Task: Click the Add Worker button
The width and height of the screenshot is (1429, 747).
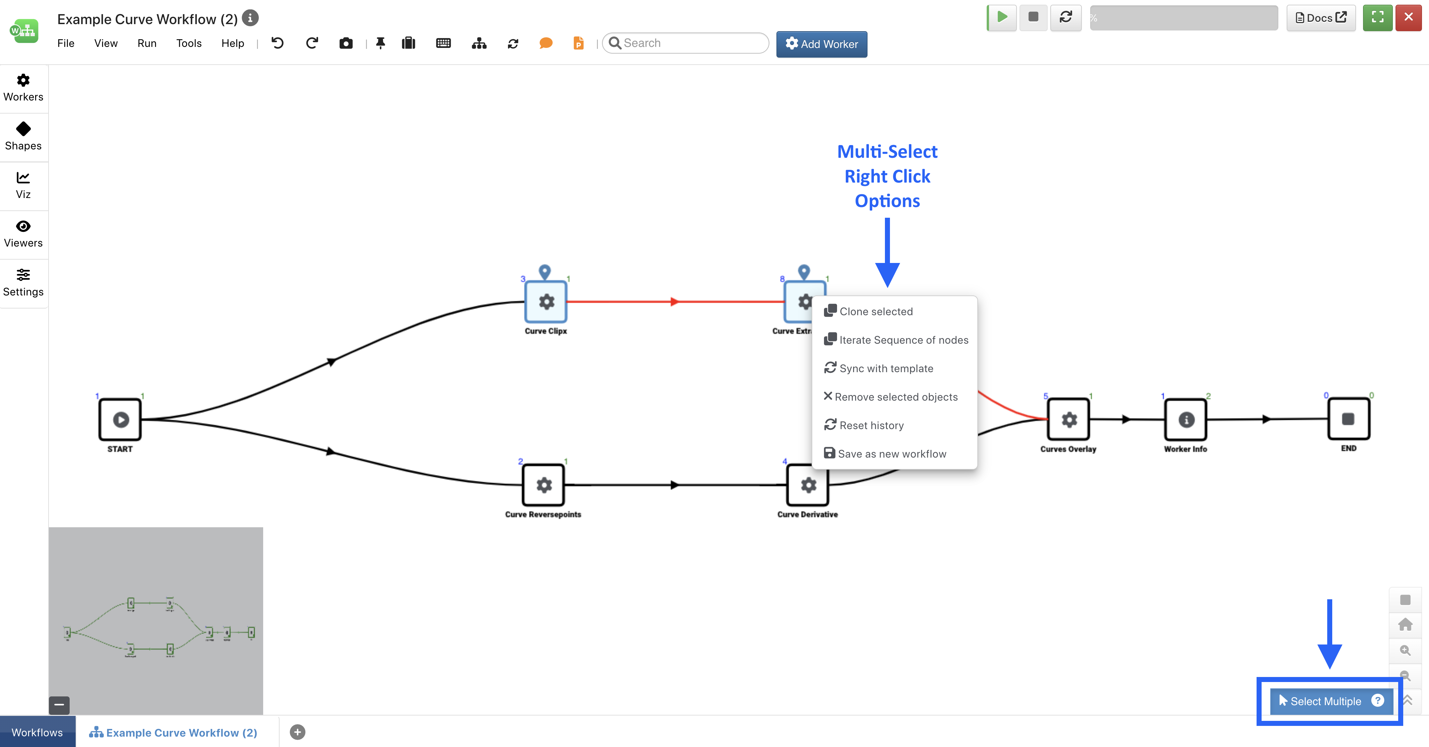Action: click(822, 44)
